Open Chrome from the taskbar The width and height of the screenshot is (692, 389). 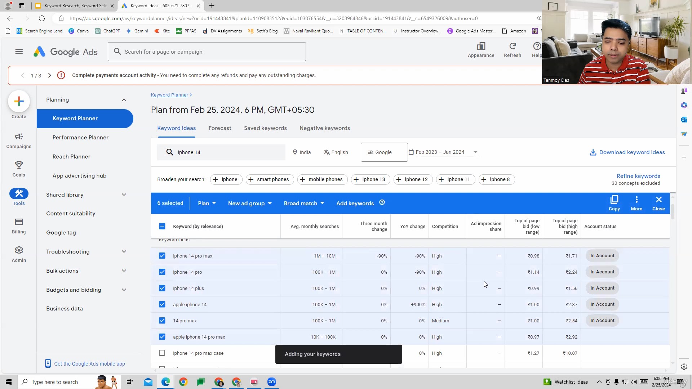point(183,382)
